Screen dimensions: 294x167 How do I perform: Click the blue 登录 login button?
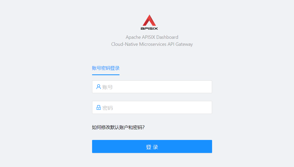click(x=152, y=146)
